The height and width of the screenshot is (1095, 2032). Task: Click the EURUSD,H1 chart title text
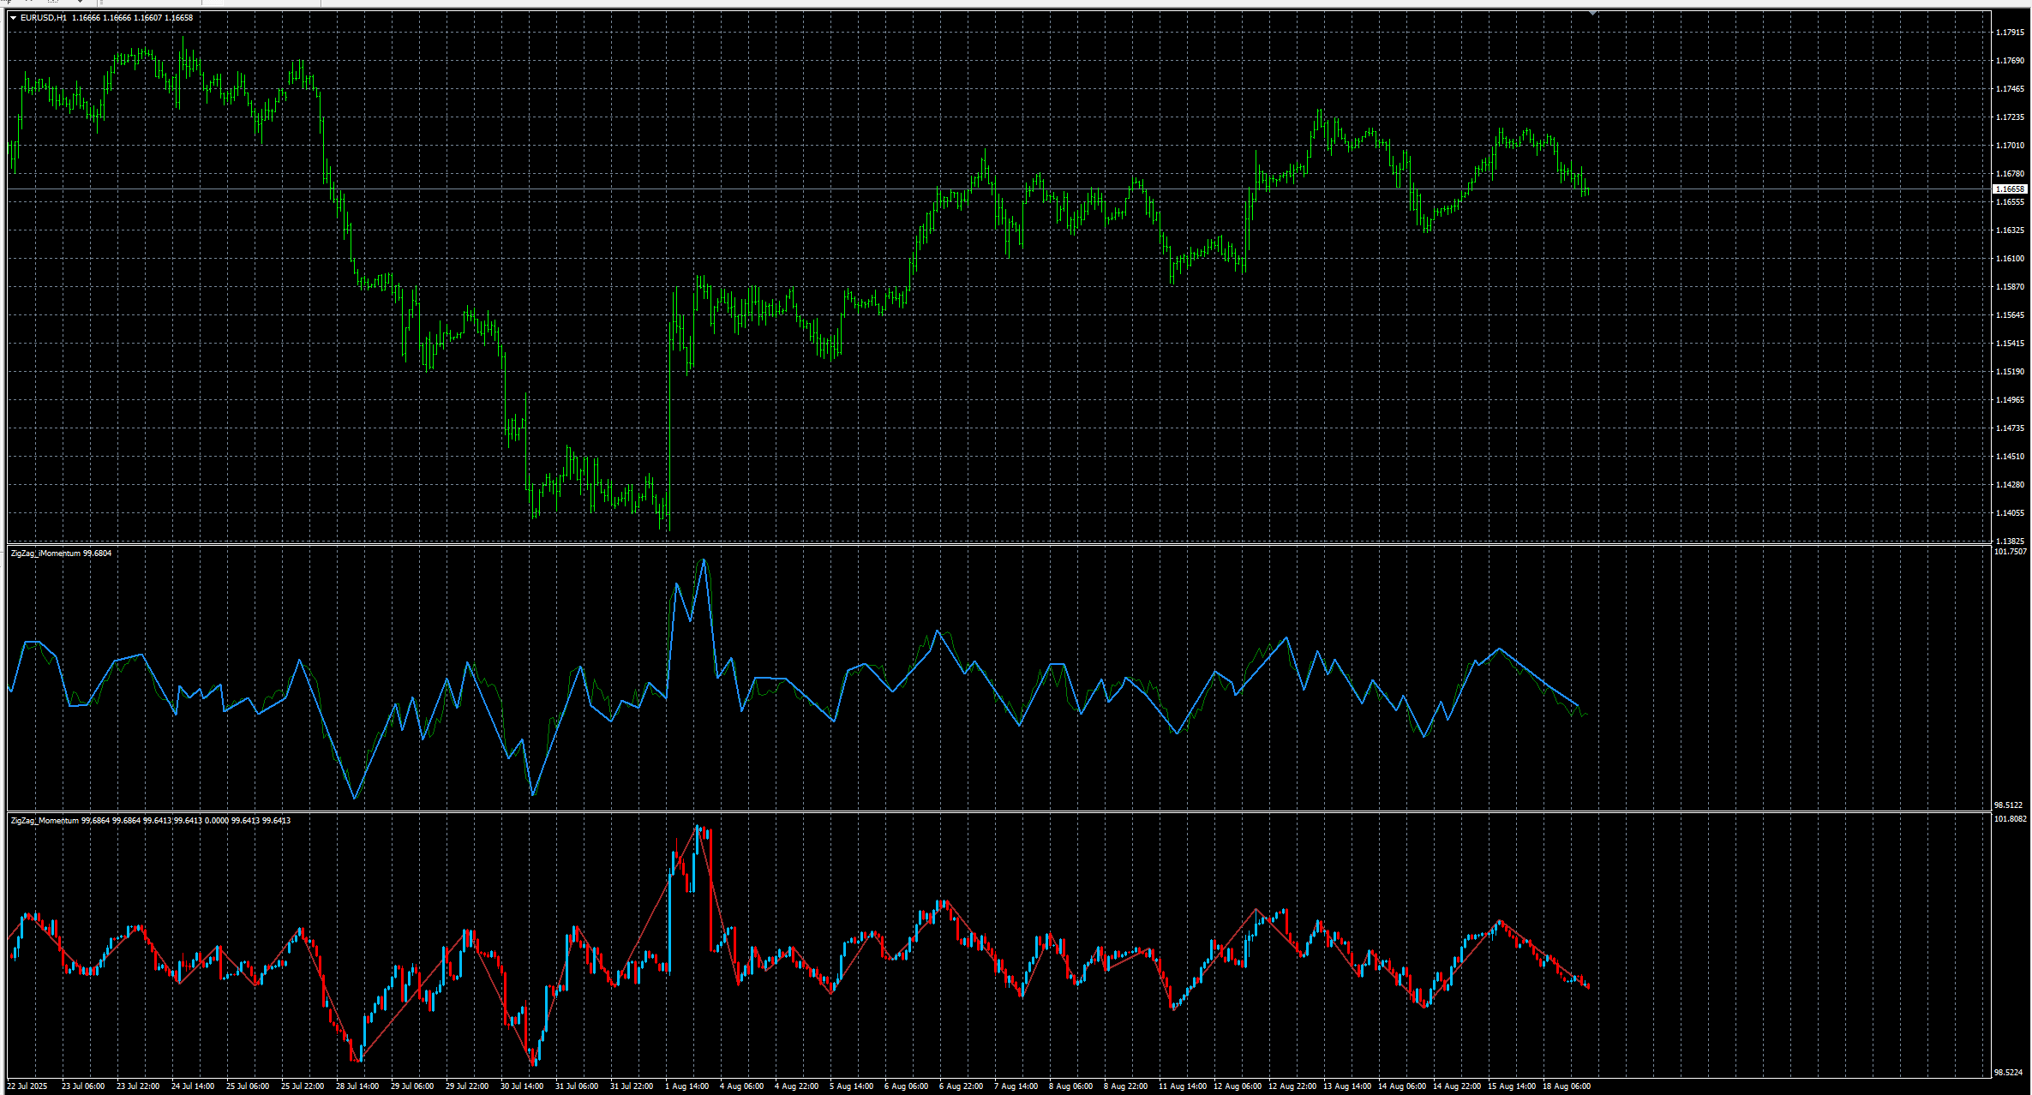[44, 18]
